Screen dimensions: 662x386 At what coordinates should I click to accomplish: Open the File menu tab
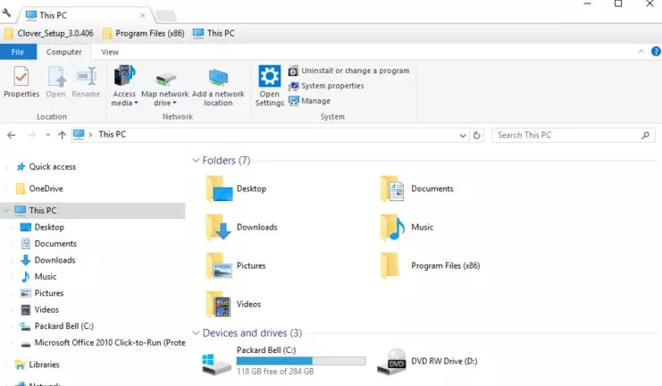coord(18,52)
